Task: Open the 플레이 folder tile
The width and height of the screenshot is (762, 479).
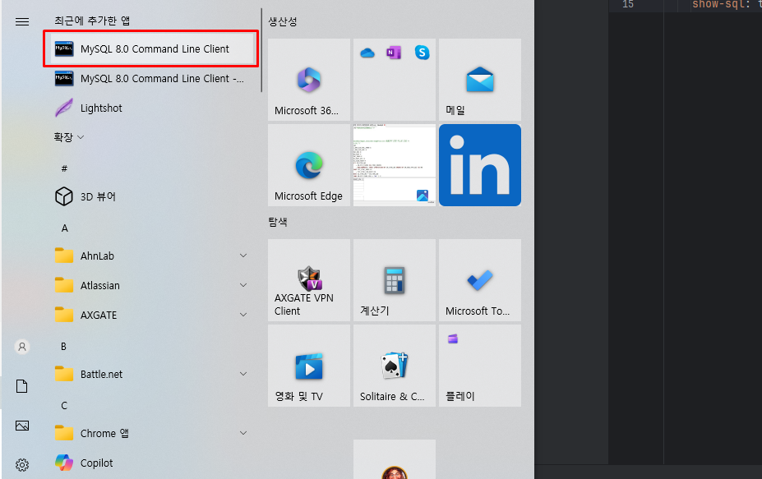Action: 480,366
